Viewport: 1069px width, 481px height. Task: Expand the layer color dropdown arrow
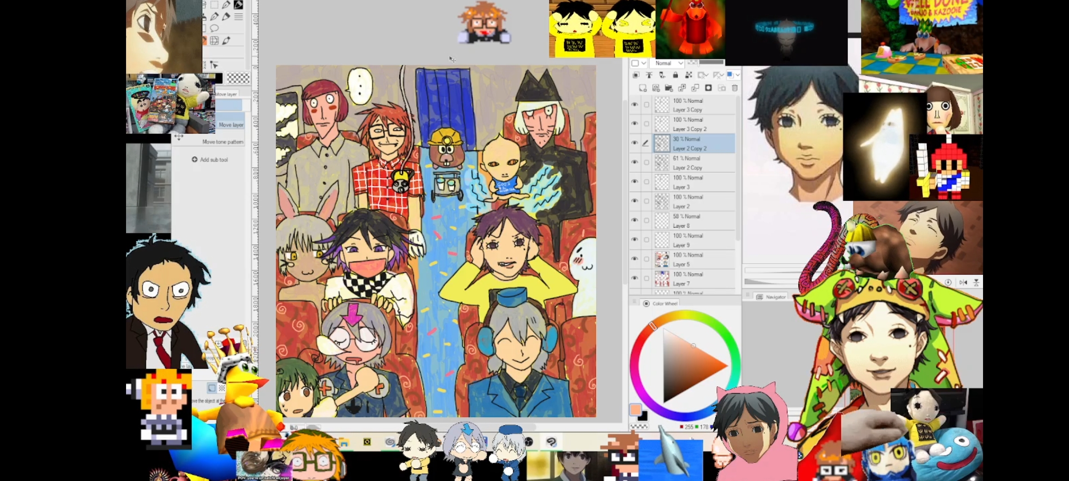click(x=738, y=75)
